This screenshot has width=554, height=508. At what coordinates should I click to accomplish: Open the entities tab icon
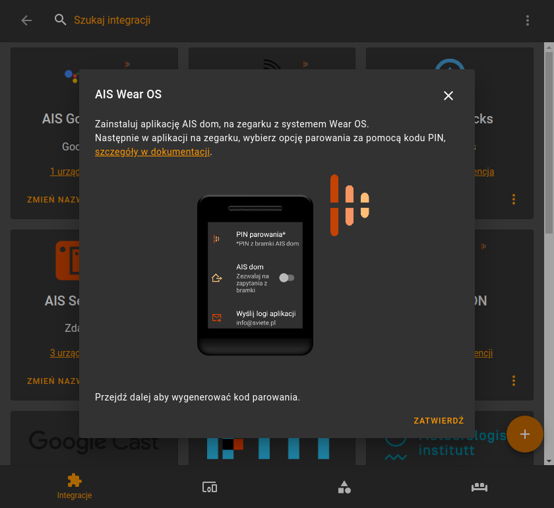(344, 487)
